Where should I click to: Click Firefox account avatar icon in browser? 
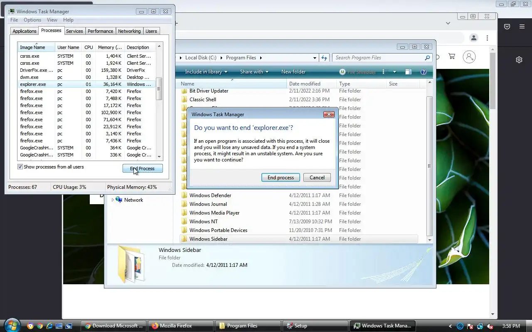[474, 38]
